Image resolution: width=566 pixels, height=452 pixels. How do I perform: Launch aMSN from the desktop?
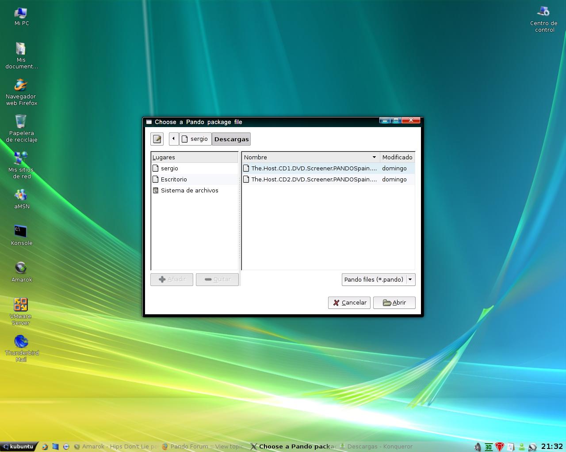[x=21, y=199]
